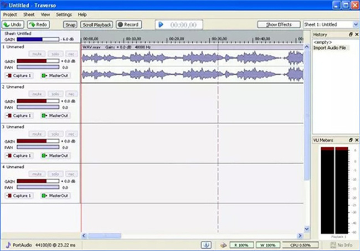Click the Capture 1 input on track 1
The width and height of the screenshot is (360, 251).
(x=19, y=75)
